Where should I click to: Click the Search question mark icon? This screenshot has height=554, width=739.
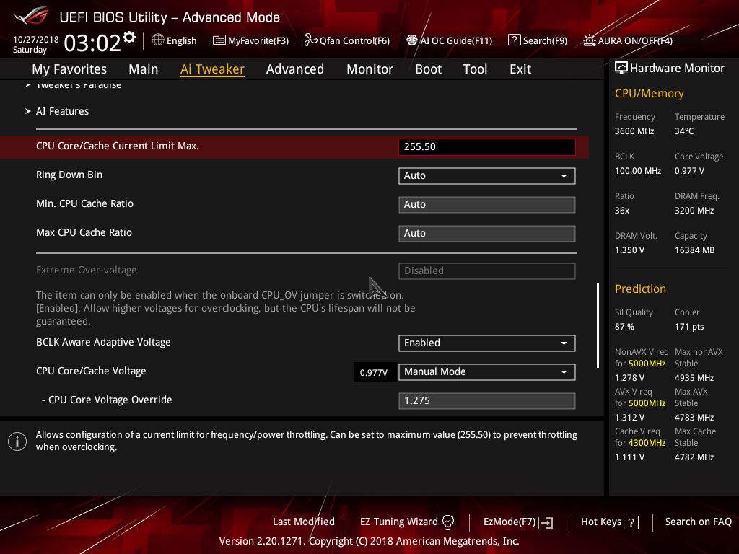tap(514, 40)
